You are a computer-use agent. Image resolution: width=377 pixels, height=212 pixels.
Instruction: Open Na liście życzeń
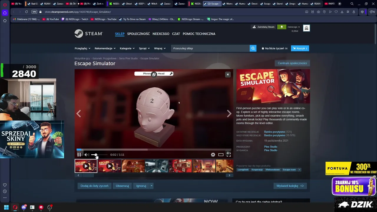(x=274, y=48)
